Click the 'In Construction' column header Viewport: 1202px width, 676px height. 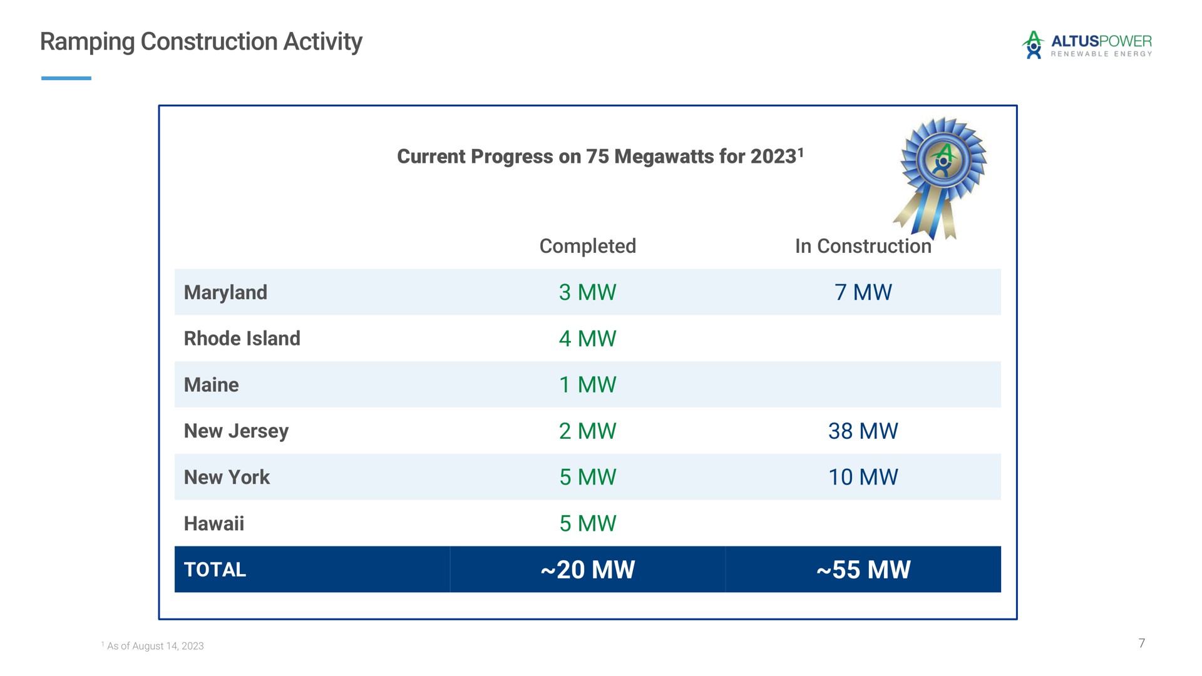[863, 246]
